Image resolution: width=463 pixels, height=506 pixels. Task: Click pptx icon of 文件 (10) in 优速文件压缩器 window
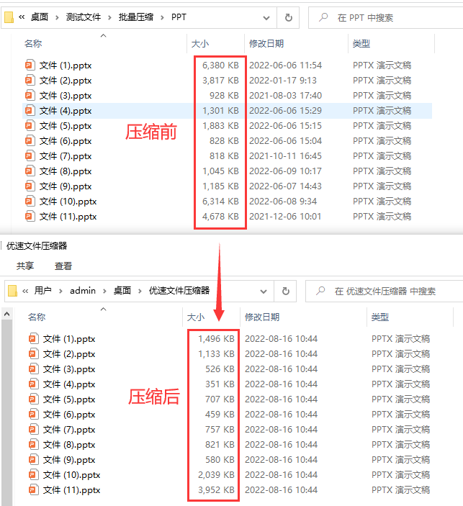coord(34,475)
